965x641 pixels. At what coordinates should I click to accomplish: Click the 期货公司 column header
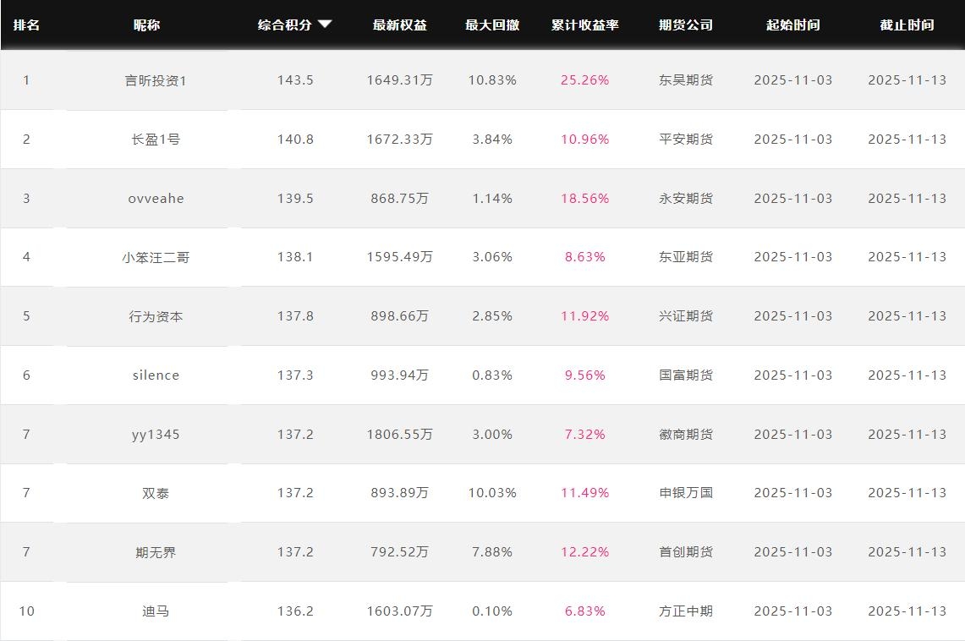pyautogui.click(x=685, y=25)
